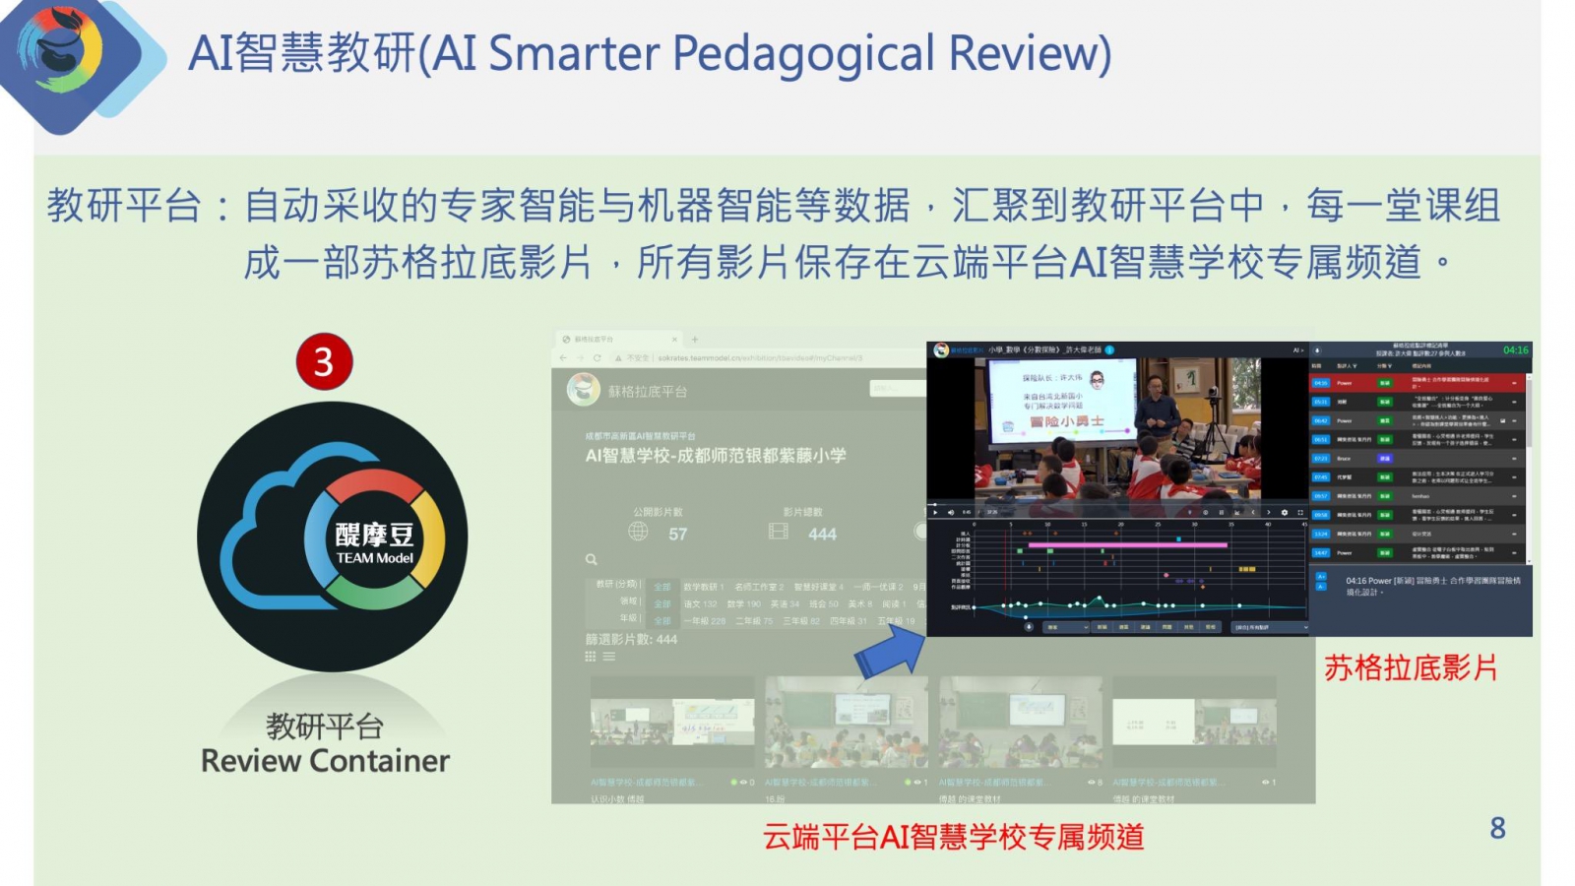Filter videos by 一年級 228 grade
This screenshot has height=886, width=1575.
pyautogui.click(x=704, y=621)
